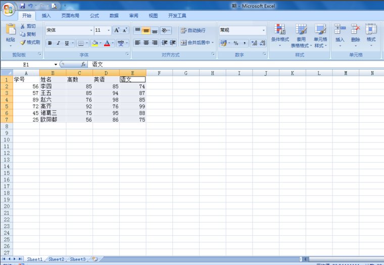Apply percent style (%) format
Image resolution: width=384 pixels, height=265 pixels.
(236, 43)
